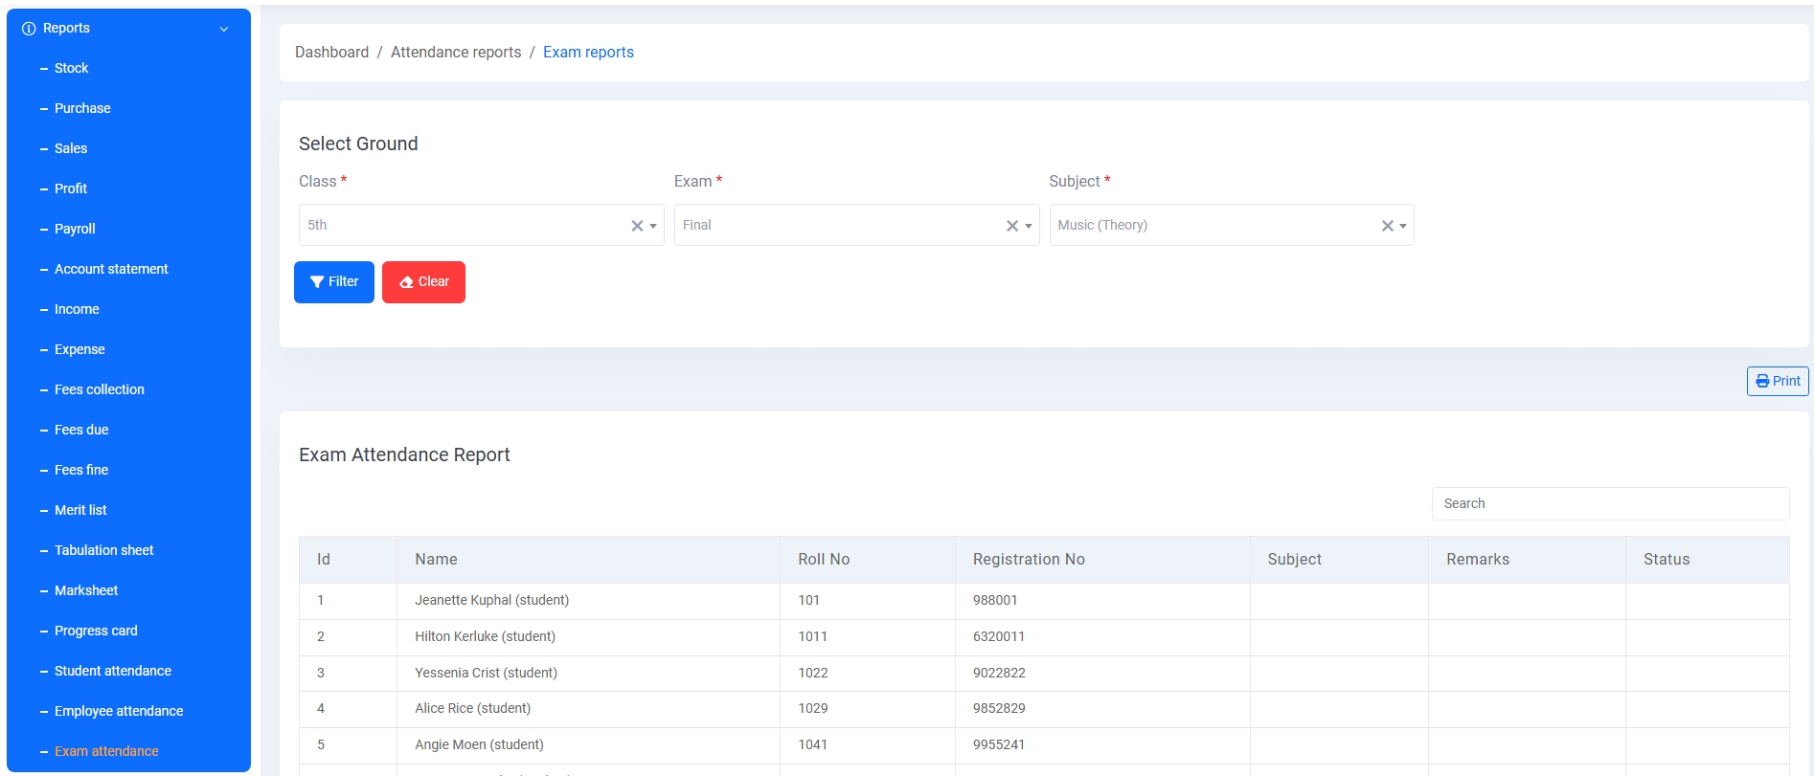Clear the Exam field using the X icon

point(1011,226)
